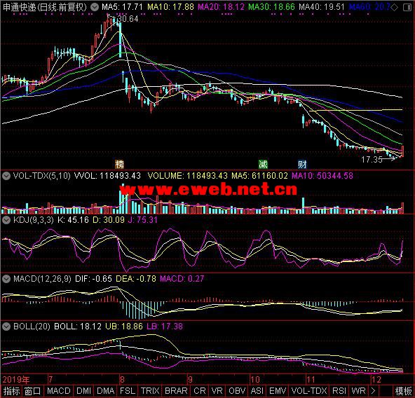Click the diamond icon at the chart's top right
Image resolution: width=415 pixels, height=398 pixels.
(x=395, y=8)
